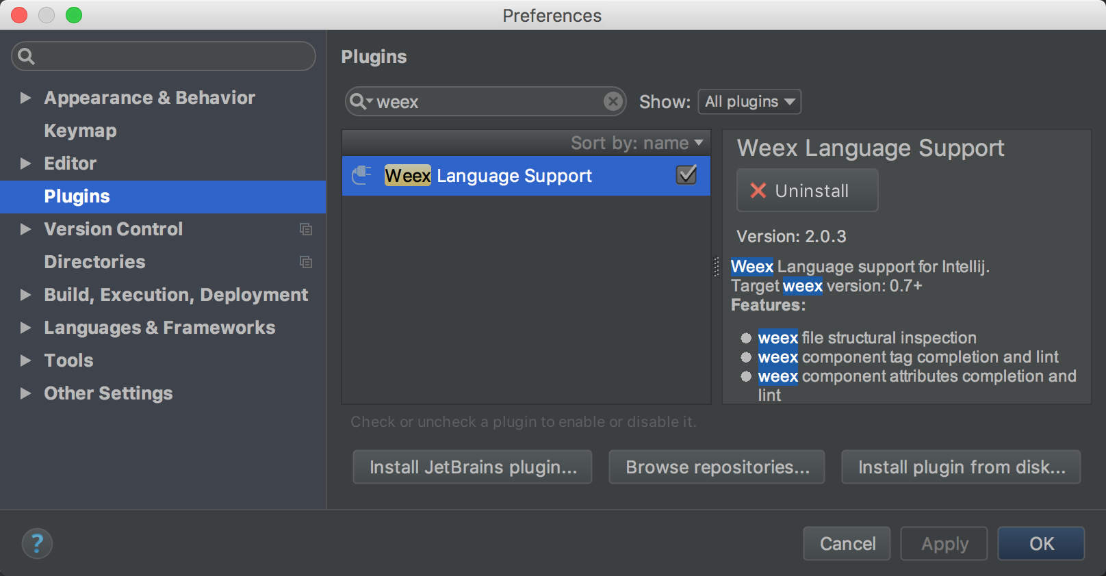Click Install plugin from disk button
This screenshot has height=576, width=1106.
(961, 467)
